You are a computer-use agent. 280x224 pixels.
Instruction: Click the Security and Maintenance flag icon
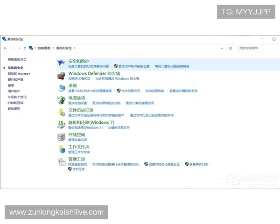[x=62, y=63]
